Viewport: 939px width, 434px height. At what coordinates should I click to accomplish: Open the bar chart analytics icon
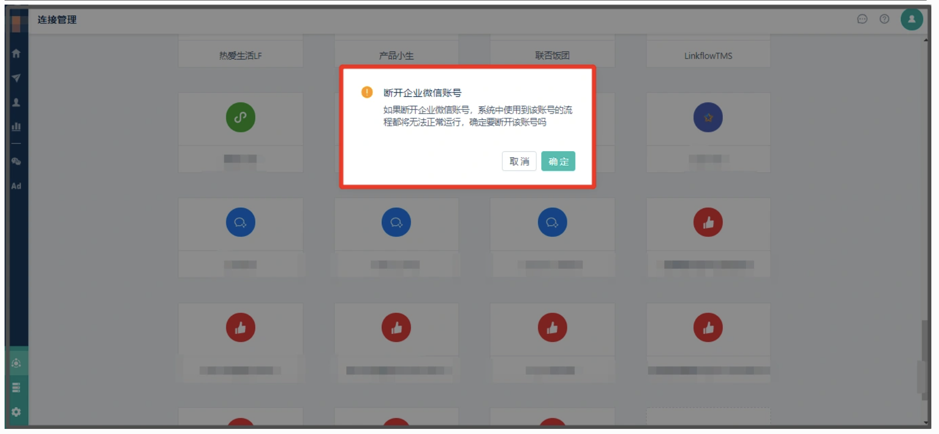(x=16, y=126)
